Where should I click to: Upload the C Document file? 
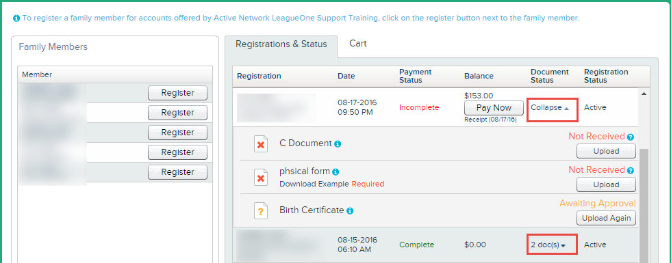point(606,151)
